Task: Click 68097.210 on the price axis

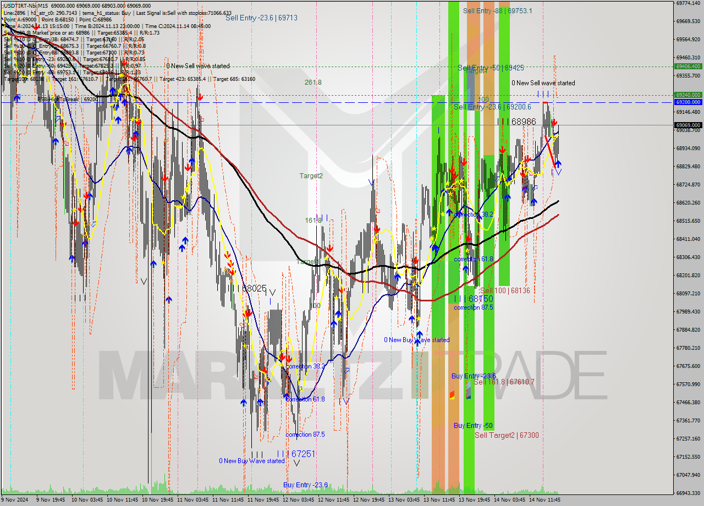Action: pos(688,294)
